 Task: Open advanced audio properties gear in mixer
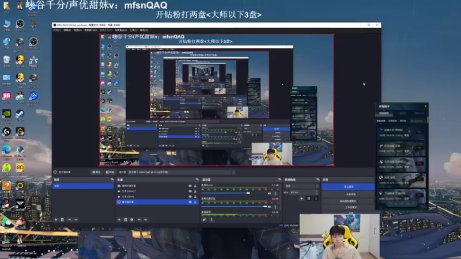click(x=204, y=220)
